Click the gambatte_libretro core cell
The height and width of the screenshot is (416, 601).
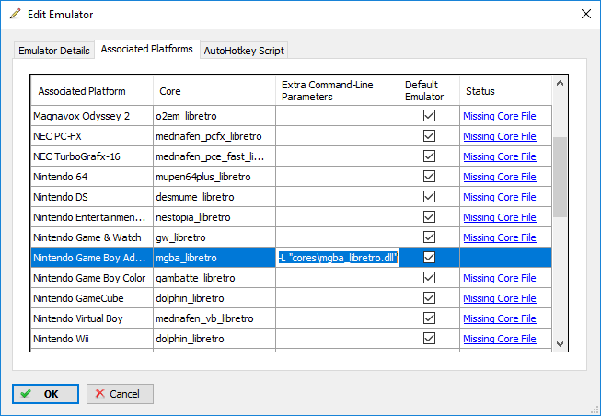click(214, 278)
